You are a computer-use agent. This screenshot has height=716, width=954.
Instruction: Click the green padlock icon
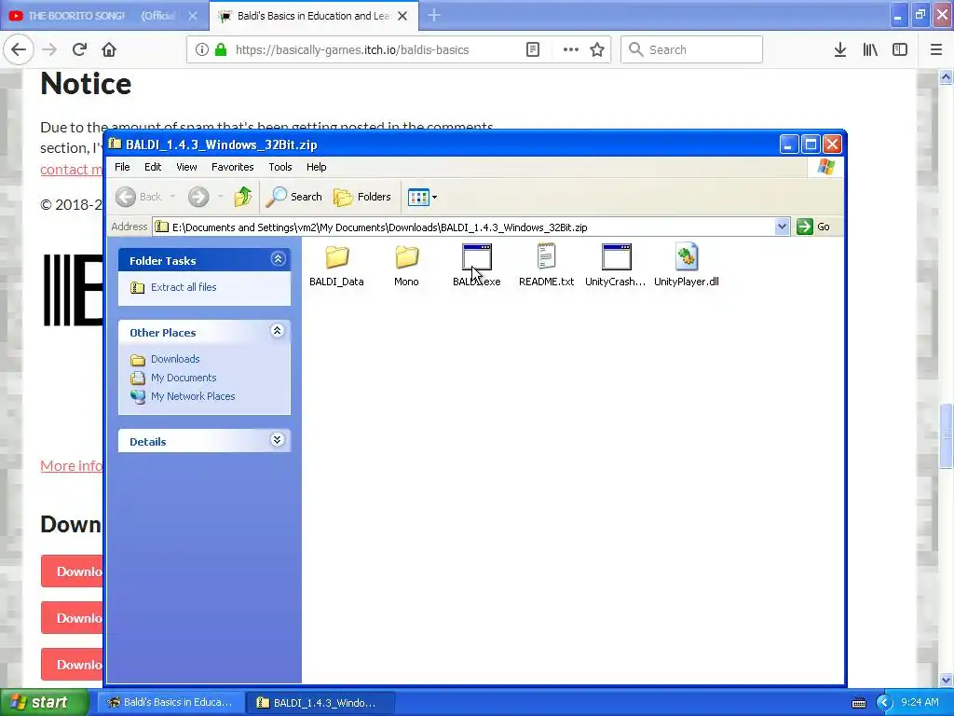[220, 49]
